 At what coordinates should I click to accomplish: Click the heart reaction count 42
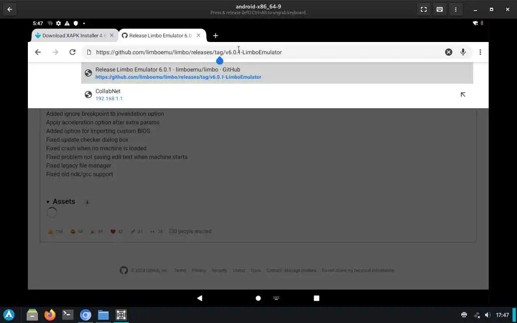[117, 231]
